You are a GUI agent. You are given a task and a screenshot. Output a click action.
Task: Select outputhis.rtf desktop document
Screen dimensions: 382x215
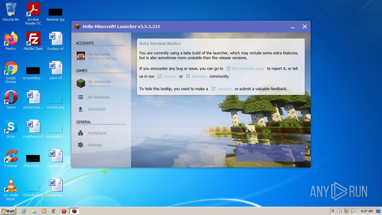coord(56,158)
